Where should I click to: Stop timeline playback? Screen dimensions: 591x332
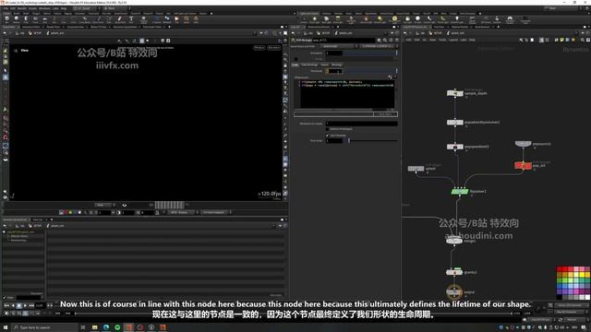tap(18, 305)
